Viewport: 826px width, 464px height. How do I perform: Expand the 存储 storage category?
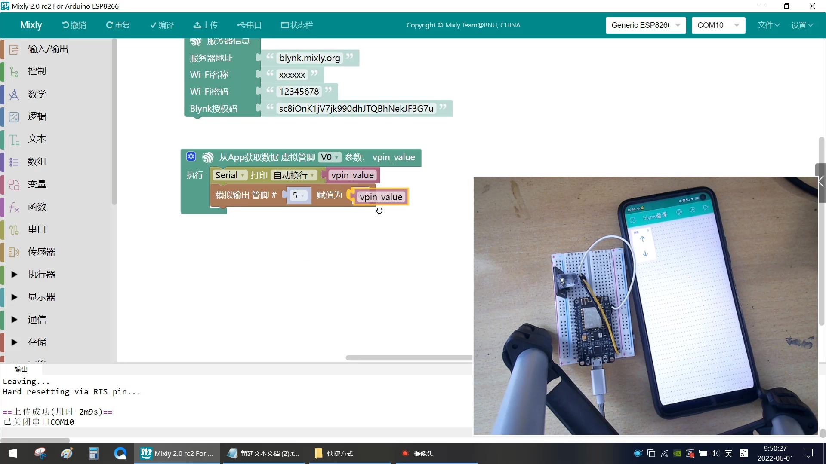tap(14, 342)
